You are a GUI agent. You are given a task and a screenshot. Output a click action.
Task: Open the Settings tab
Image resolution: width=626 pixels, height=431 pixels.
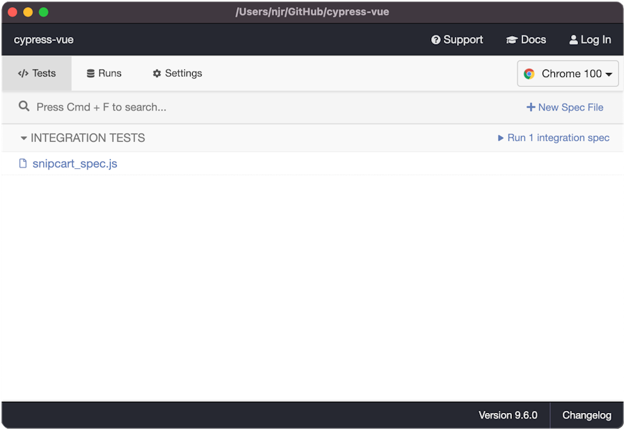pyautogui.click(x=177, y=74)
